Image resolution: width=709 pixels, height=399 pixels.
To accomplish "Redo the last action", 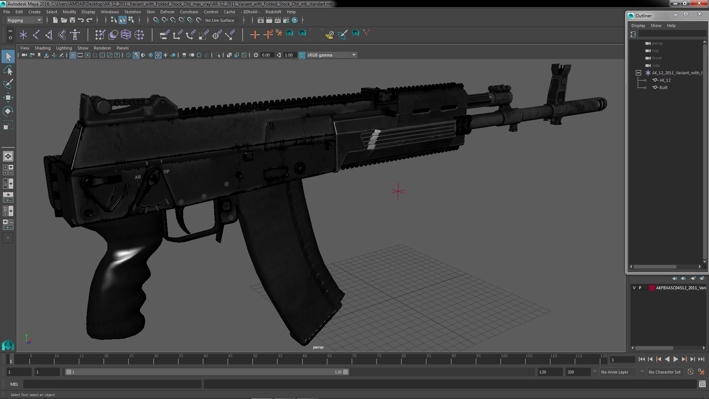I will click(x=89, y=20).
